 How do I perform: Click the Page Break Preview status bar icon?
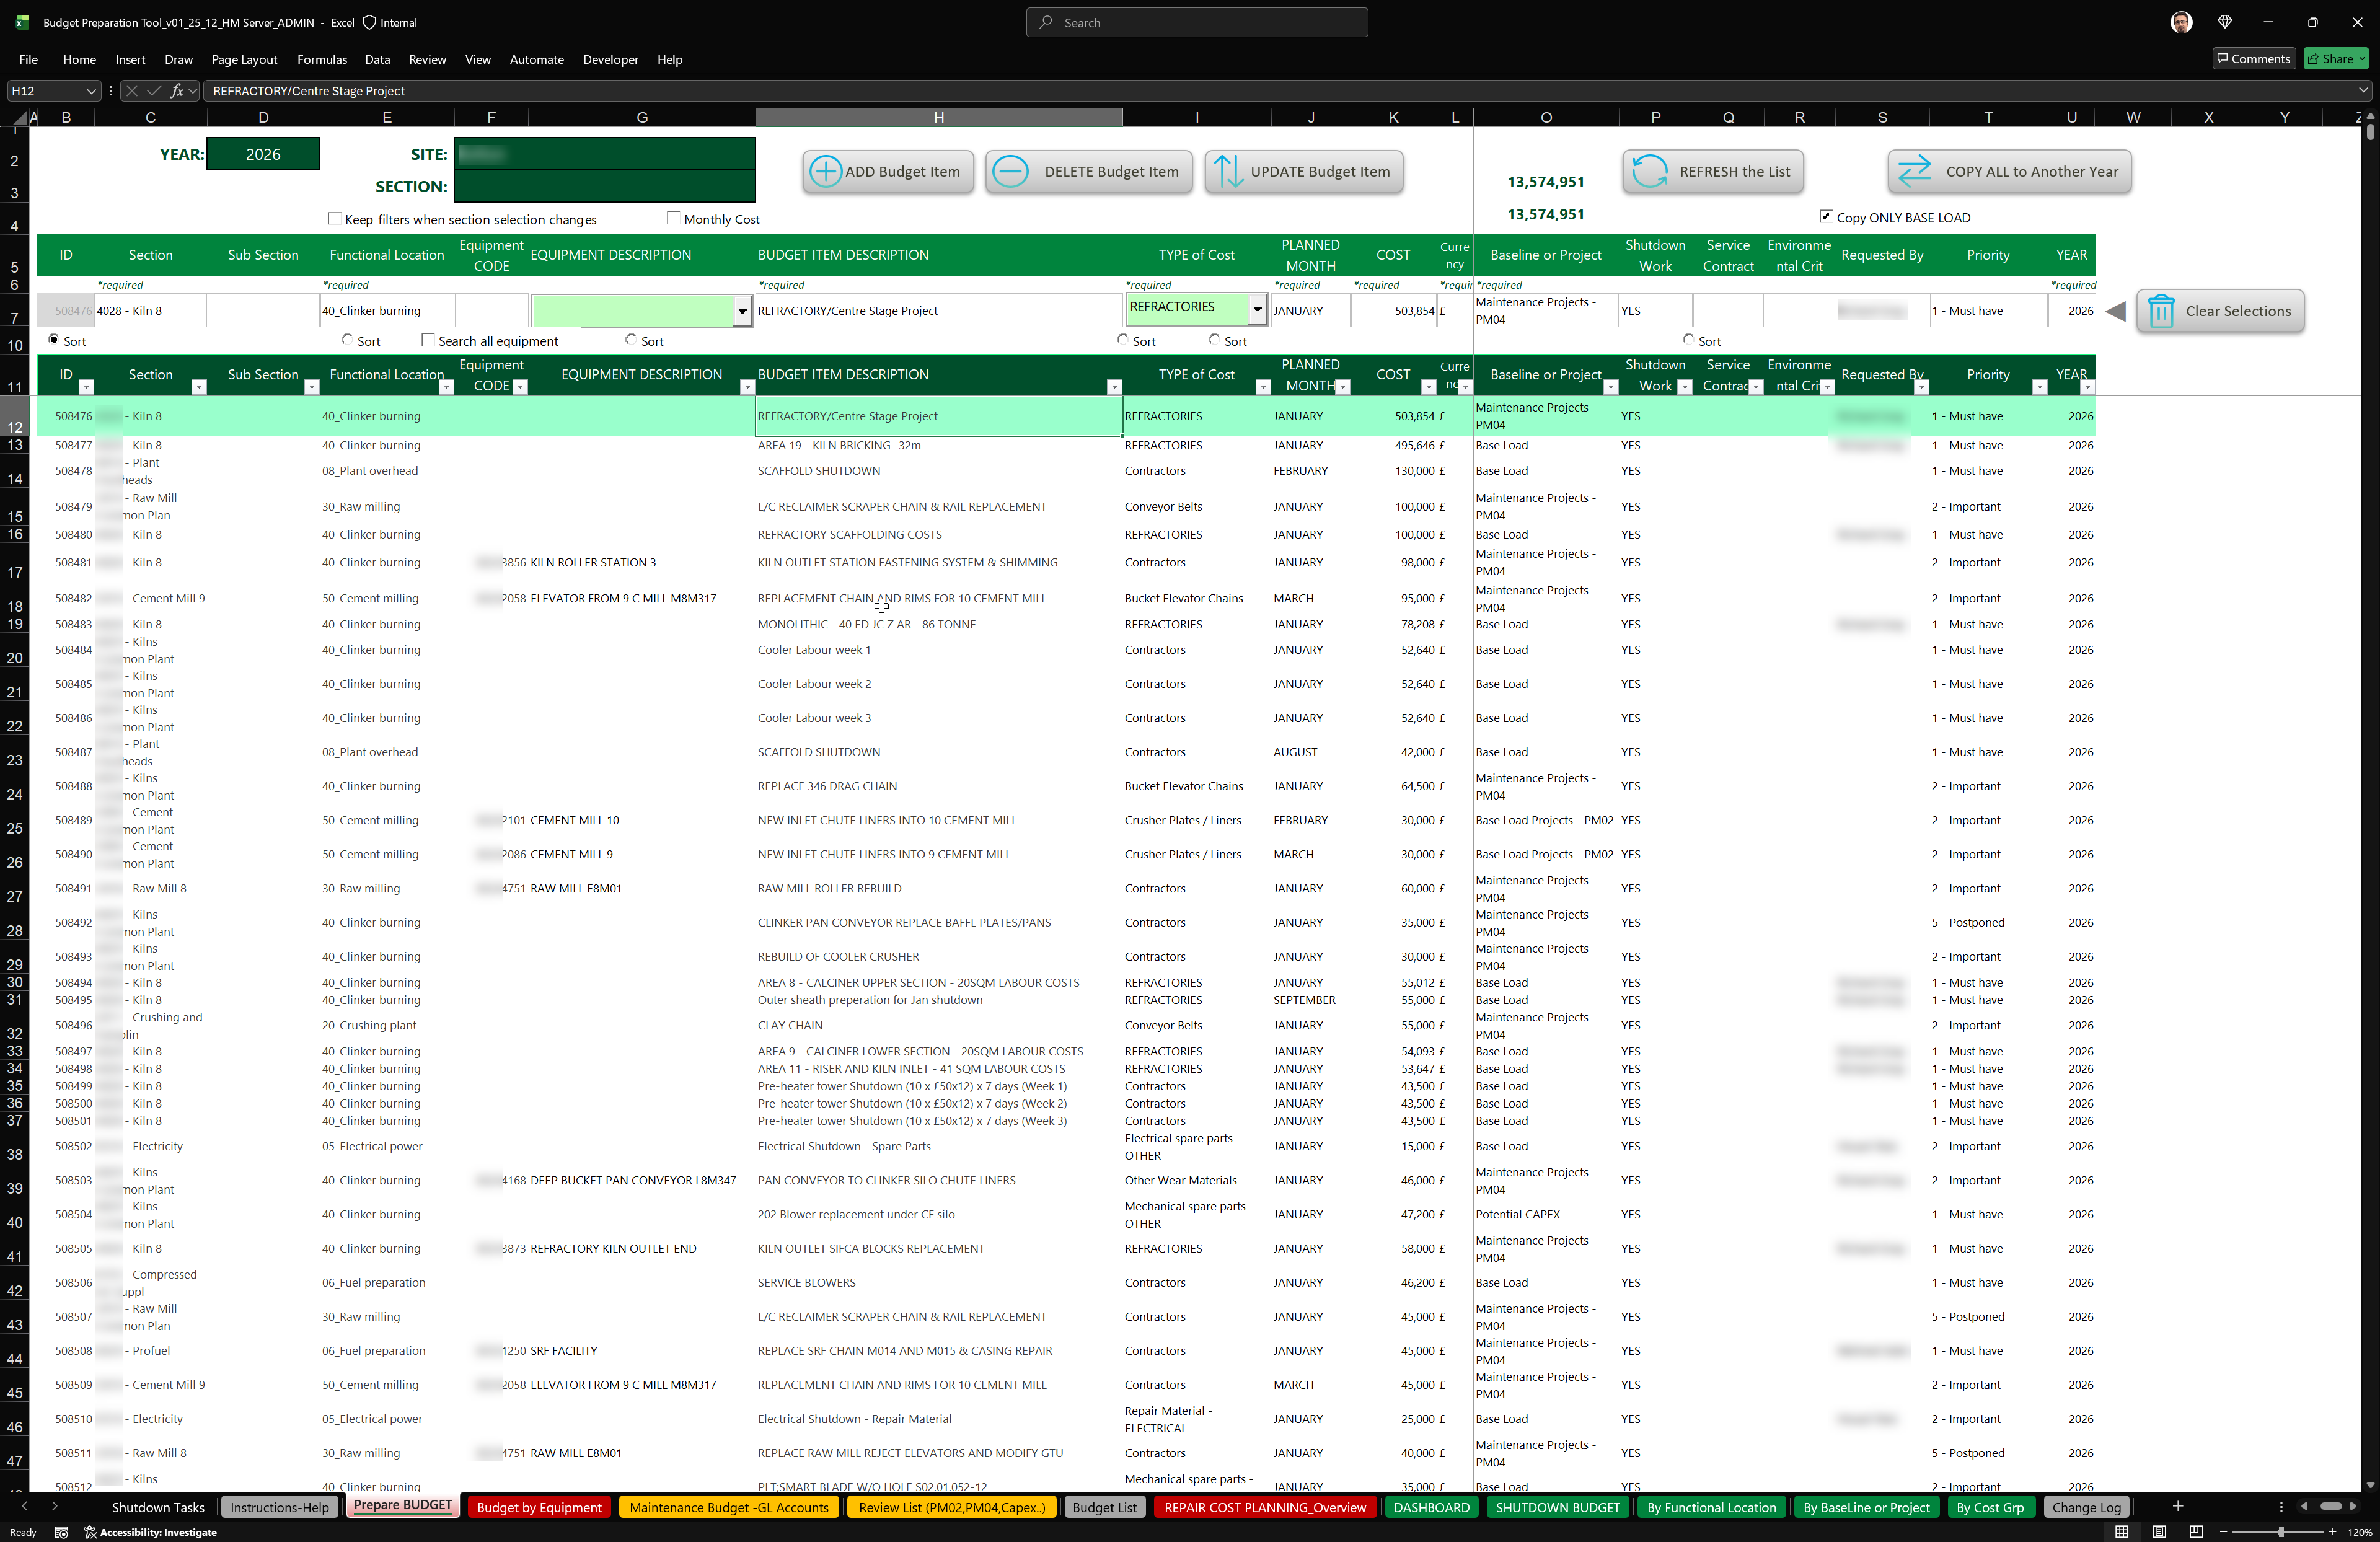[x=2195, y=1532]
